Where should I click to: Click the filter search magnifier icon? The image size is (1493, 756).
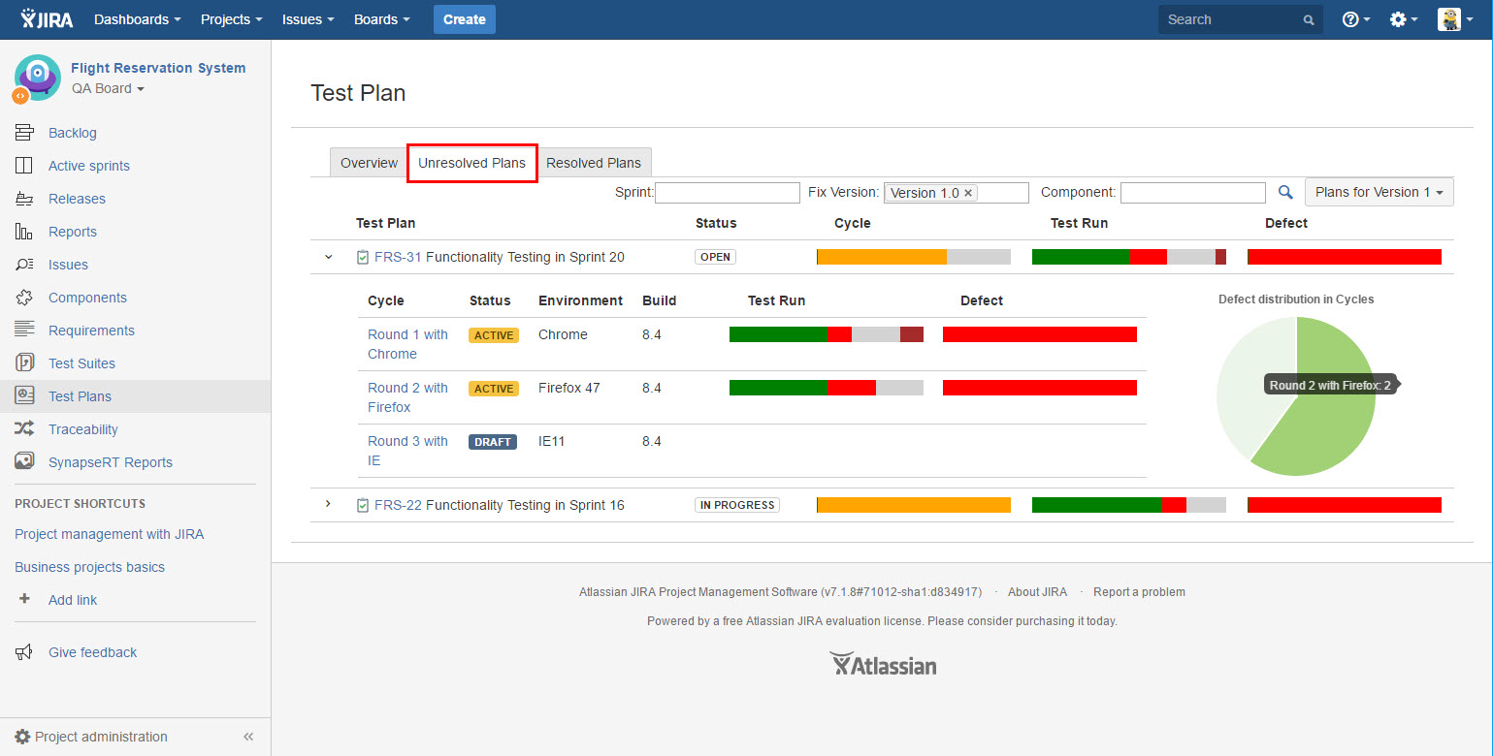(1285, 193)
